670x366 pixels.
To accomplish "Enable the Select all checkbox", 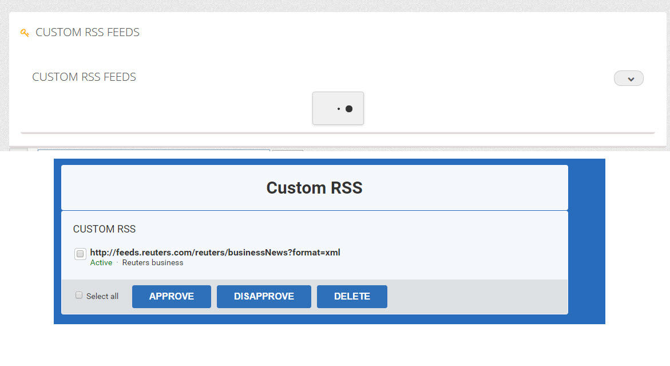I will 79,296.
